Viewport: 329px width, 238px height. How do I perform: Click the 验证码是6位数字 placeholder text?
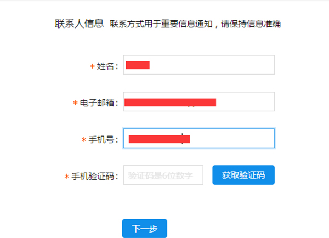pyautogui.click(x=161, y=175)
